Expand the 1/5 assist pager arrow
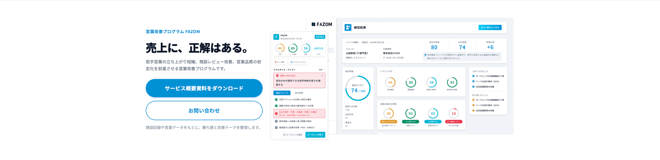This screenshot has width=660, height=160. coord(324,70)
